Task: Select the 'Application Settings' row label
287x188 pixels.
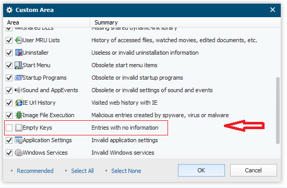Action: [x=47, y=140]
